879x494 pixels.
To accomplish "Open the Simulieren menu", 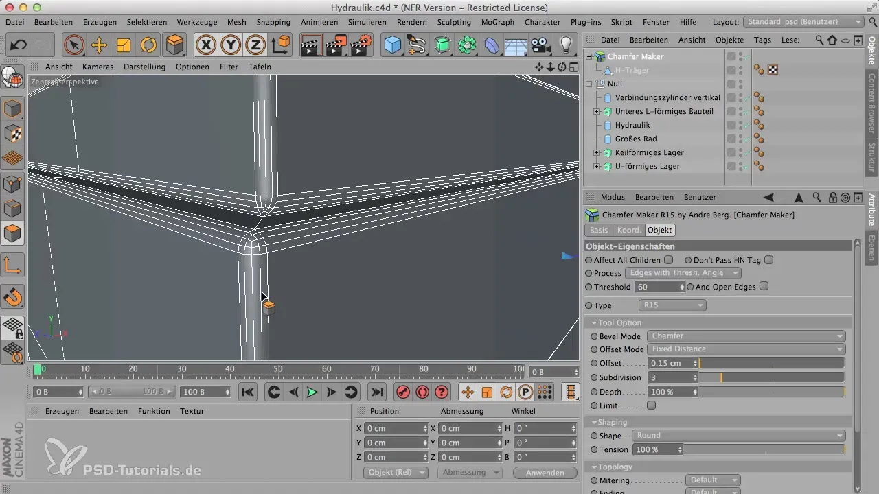I will pos(367,22).
